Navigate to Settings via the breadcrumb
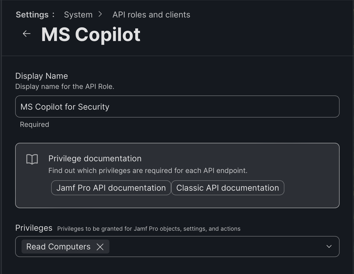 [x=32, y=14]
